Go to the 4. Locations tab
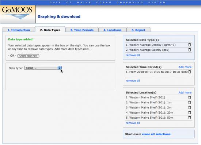This screenshot has height=145, width=201. click(113, 30)
